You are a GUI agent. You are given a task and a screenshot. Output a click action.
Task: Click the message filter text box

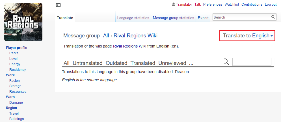tap(252, 62)
